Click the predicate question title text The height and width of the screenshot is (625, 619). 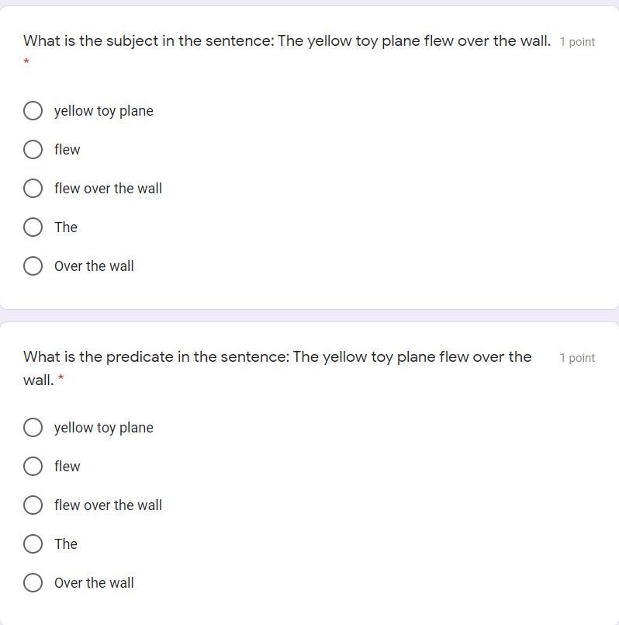pyautogui.click(x=277, y=357)
